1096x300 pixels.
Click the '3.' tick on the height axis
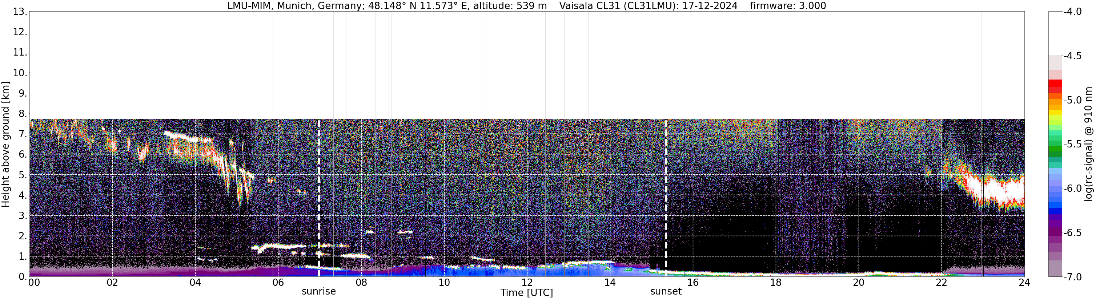click(23, 215)
